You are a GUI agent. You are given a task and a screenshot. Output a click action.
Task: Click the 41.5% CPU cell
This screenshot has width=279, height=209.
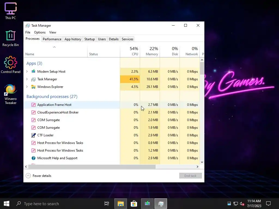click(130, 79)
